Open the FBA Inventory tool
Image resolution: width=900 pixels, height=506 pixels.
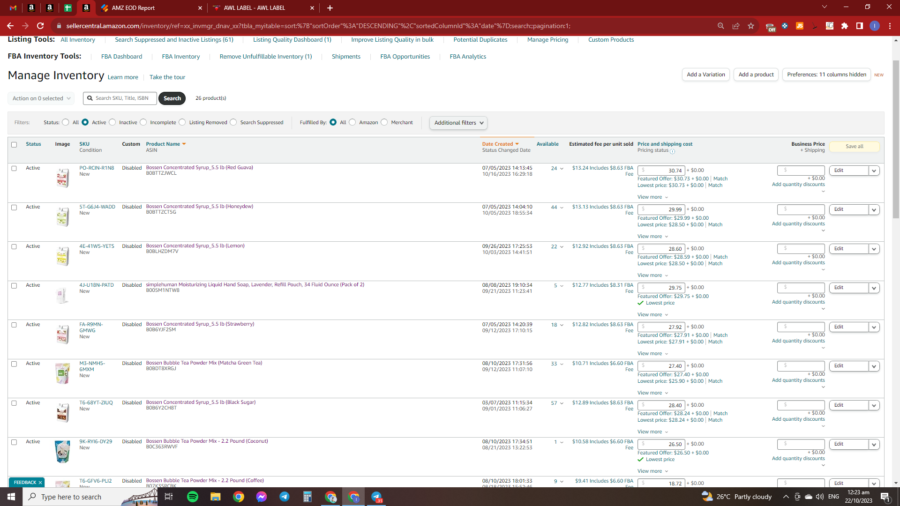[x=181, y=57]
